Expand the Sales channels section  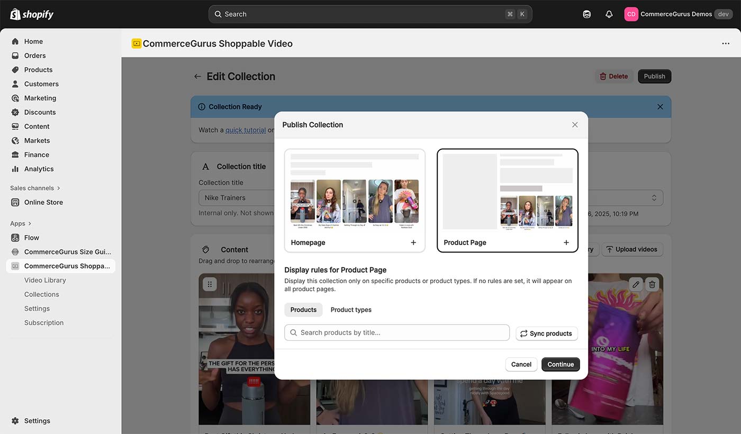point(35,187)
